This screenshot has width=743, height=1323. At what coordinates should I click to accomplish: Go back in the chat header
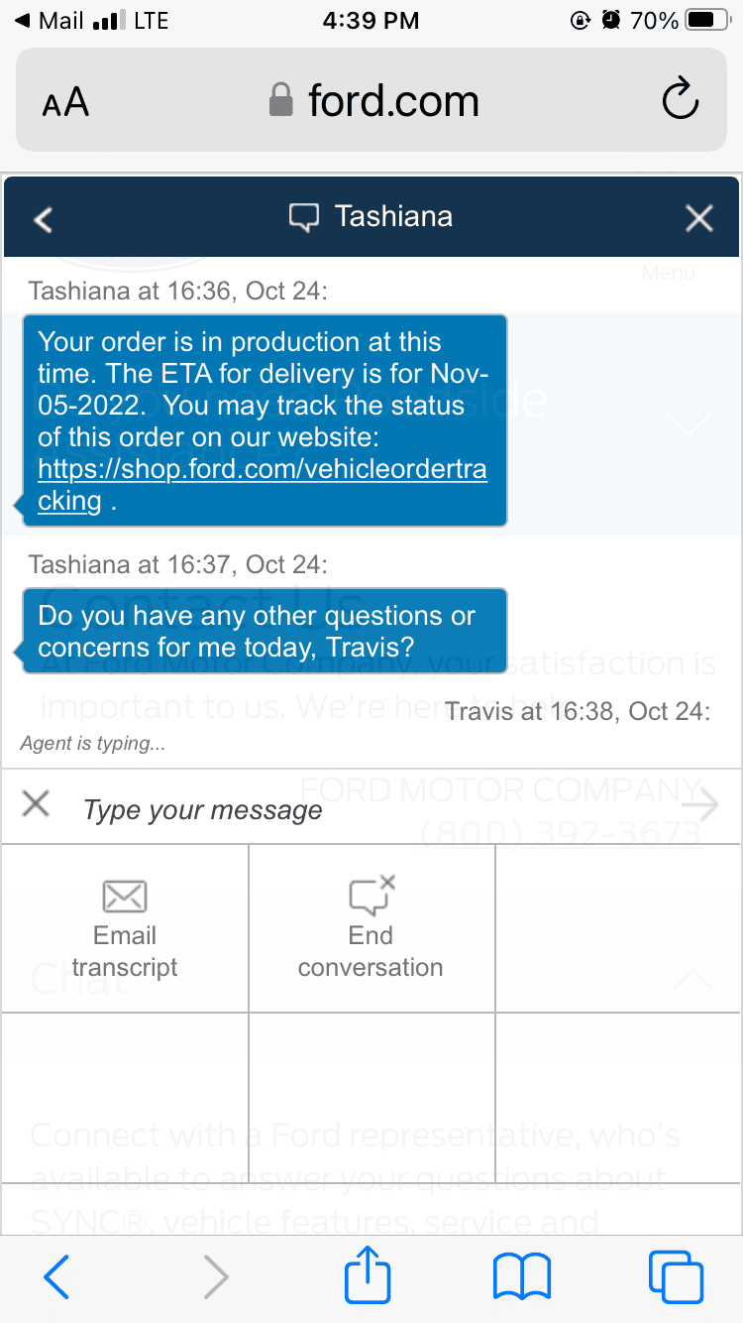pos(43,218)
